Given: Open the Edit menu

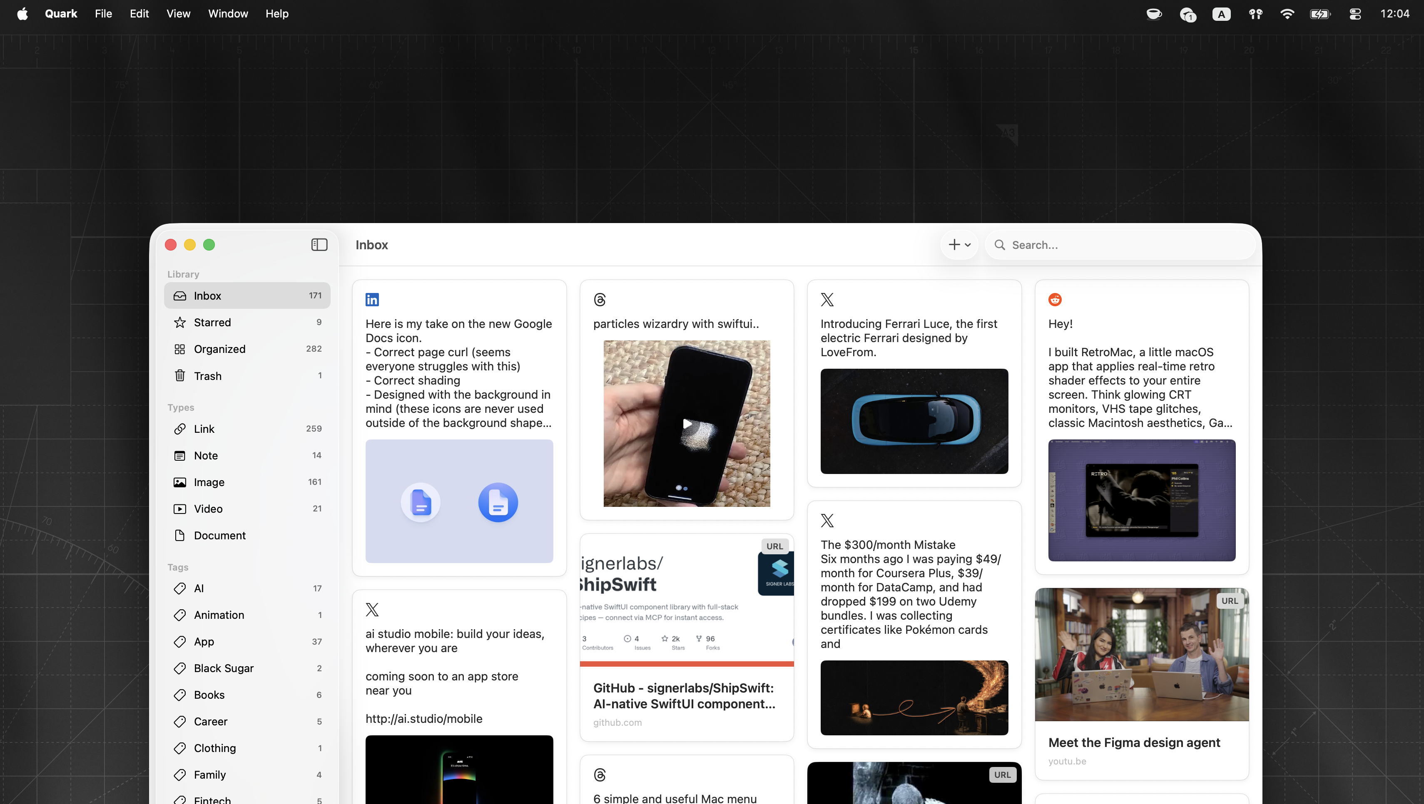Looking at the screenshot, I should [x=139, y=14].
